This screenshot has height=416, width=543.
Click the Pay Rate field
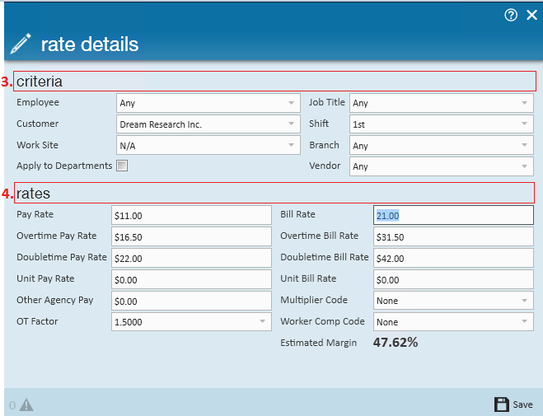pos(191,215)
